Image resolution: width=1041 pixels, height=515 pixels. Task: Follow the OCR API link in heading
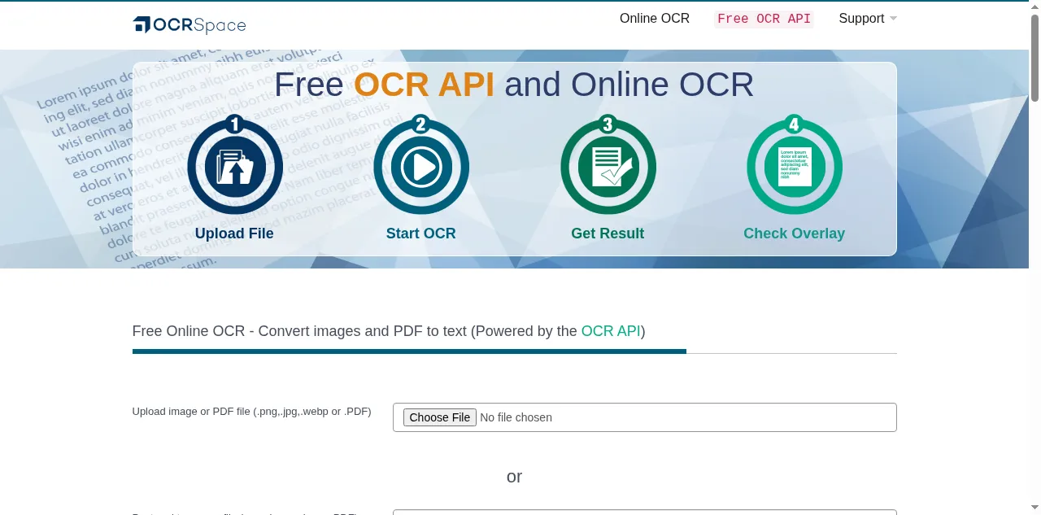pyautogui.click(x=611, y=331)
